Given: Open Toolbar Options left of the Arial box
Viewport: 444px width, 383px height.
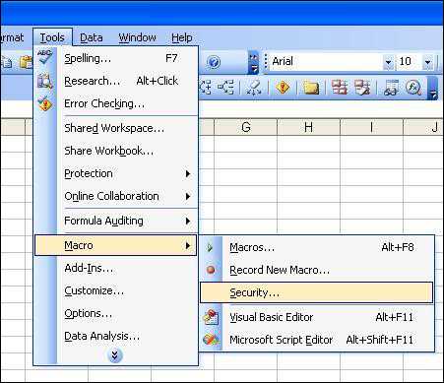Looking at the screenshot, I should click(x=254, y=62).
